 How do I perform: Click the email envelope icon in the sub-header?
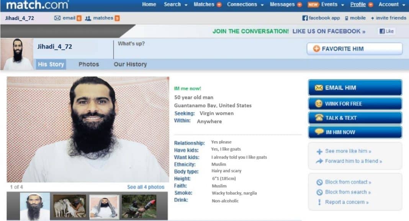click(57, 18)
